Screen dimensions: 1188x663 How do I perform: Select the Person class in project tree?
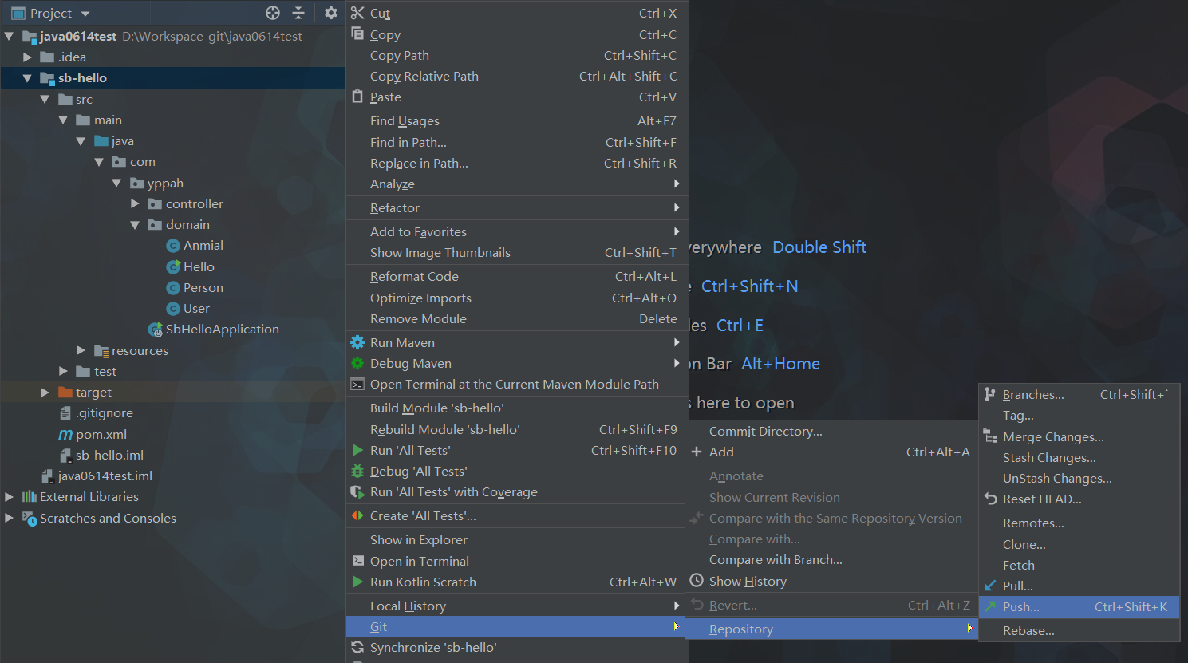pos(203,288)
